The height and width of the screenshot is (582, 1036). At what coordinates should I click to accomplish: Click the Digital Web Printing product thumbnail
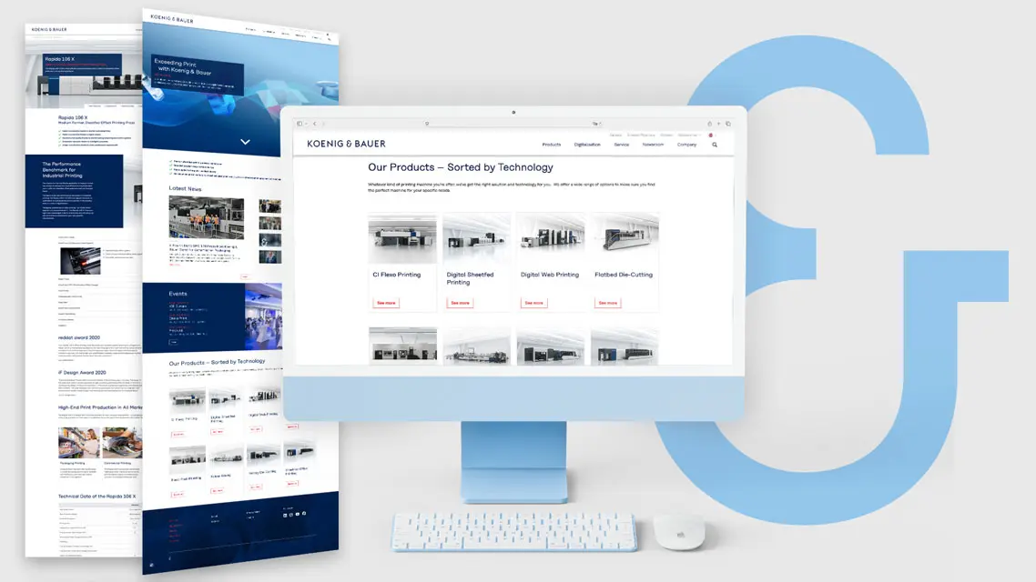tap(549, 239)
